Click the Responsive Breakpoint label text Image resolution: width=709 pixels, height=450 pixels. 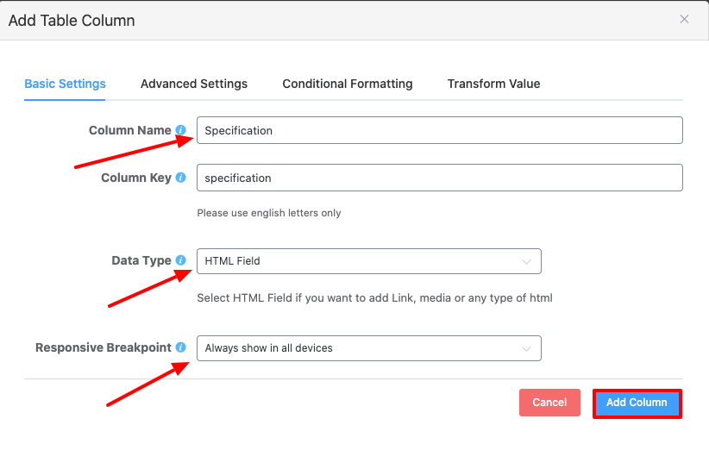(x=104, y=347)
